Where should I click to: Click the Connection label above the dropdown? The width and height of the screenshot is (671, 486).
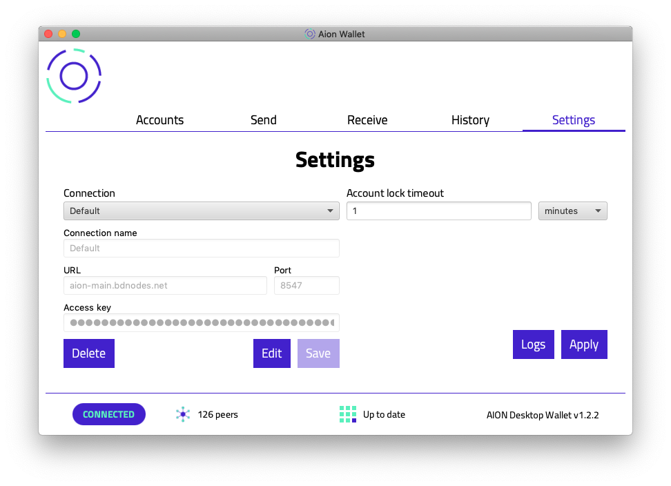pyautogui.click(x=90, y=193)
